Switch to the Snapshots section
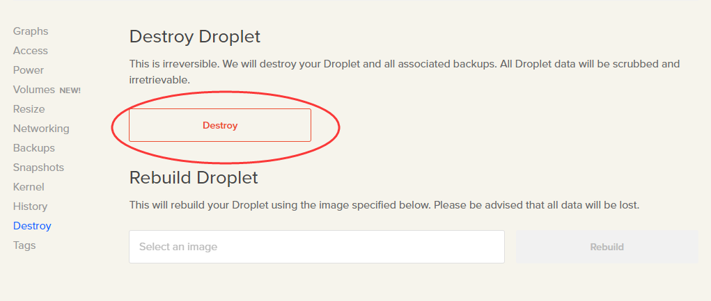The height and width of the screenshot is (301, 711). pos(38,168)
